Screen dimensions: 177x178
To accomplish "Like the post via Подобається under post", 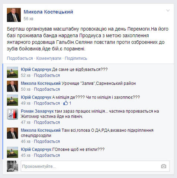I will click(20, 58).
